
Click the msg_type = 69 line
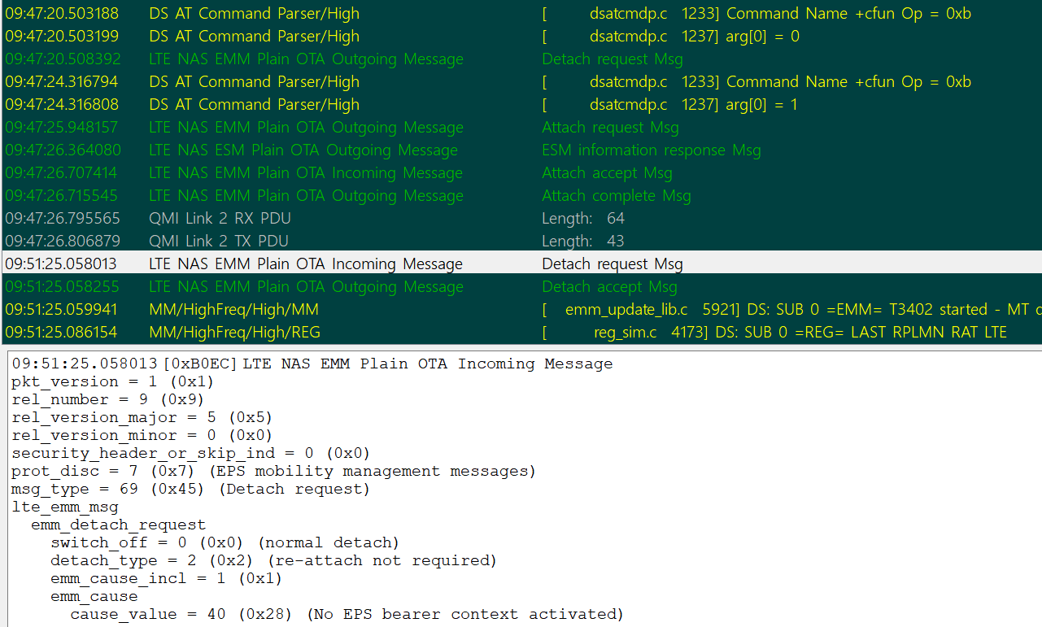191,489
